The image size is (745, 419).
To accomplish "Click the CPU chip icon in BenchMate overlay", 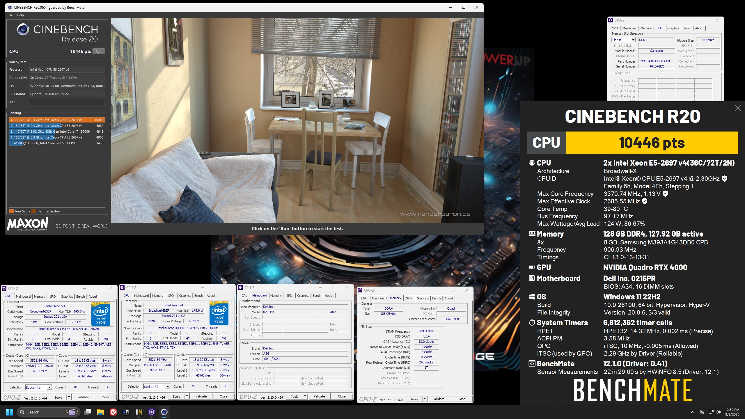I will click(x=532, y=163).
